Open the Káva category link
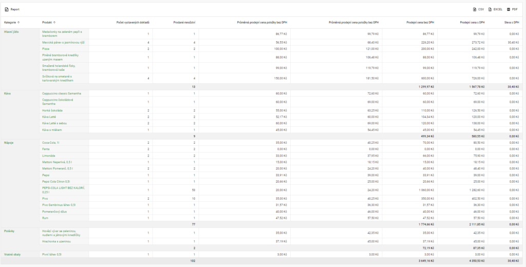The width and height of the screenshot is (526, 267). pyautogui.click(x=7, y=93)
